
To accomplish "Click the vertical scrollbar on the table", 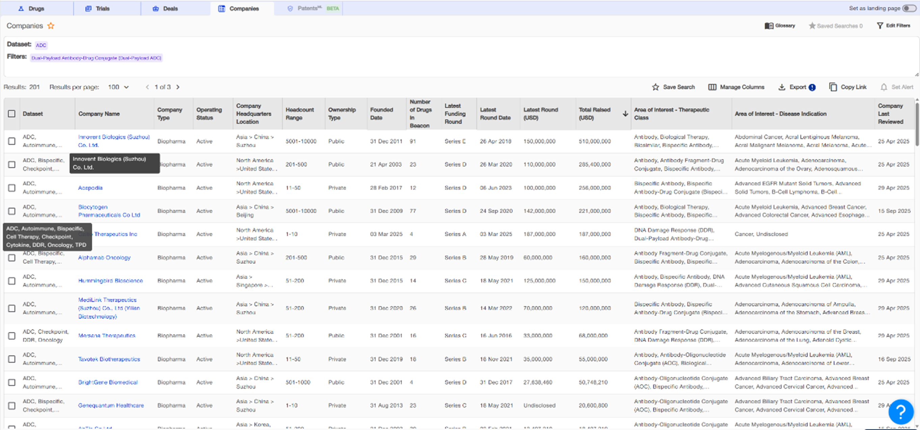I will coord(917,125).
